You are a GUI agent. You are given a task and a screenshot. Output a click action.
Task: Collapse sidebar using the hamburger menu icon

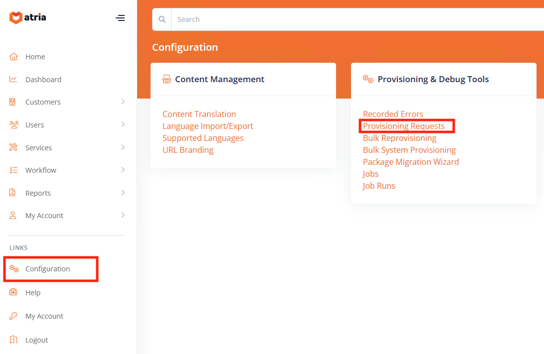click(x=120, y=18)
